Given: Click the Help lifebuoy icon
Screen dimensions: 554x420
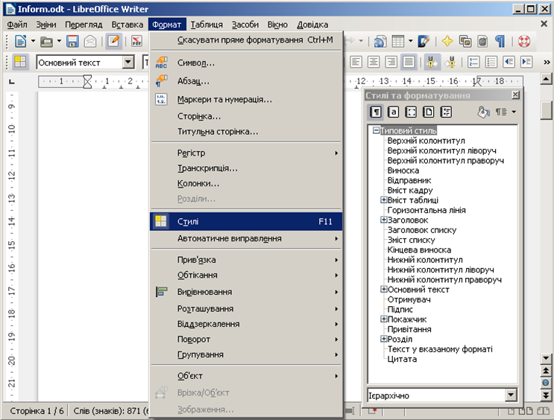Looking at the screenshot, I should pos(524,41).
